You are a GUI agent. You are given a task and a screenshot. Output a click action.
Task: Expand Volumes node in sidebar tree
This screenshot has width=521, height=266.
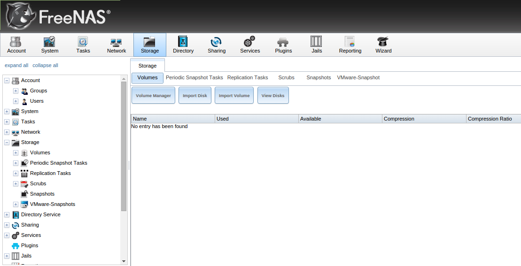click(16, 153)
